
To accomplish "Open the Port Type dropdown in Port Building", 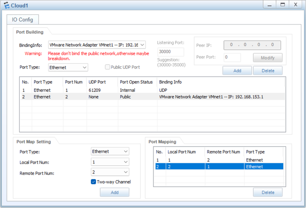I will click(x=84, y=67).
